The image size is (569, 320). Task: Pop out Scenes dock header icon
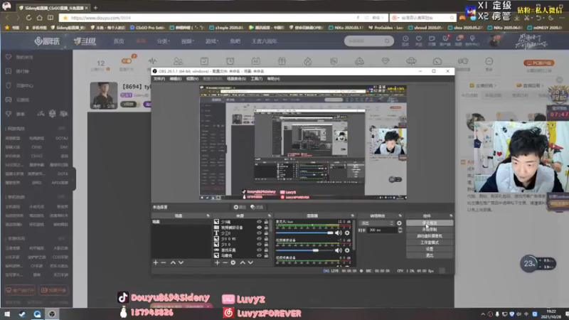[x=208, y=216]
